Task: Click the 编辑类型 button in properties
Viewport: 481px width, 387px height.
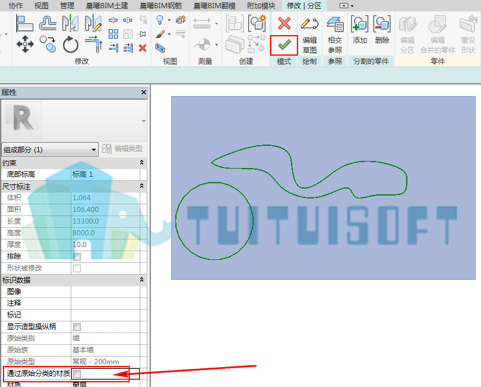Action: pyautogui.click(x=122, y=149)
